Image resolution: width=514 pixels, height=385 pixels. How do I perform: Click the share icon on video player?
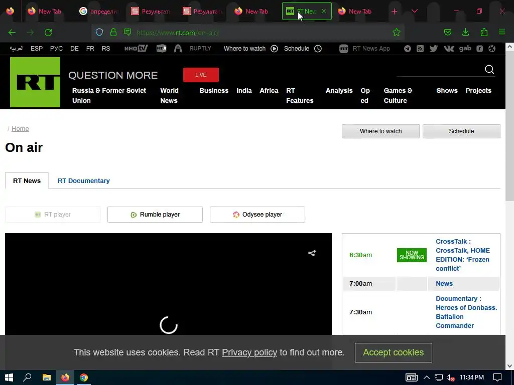click(312, 253)
